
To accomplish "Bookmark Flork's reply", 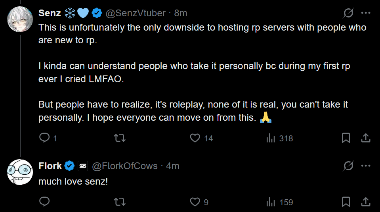I will (346, 202).
